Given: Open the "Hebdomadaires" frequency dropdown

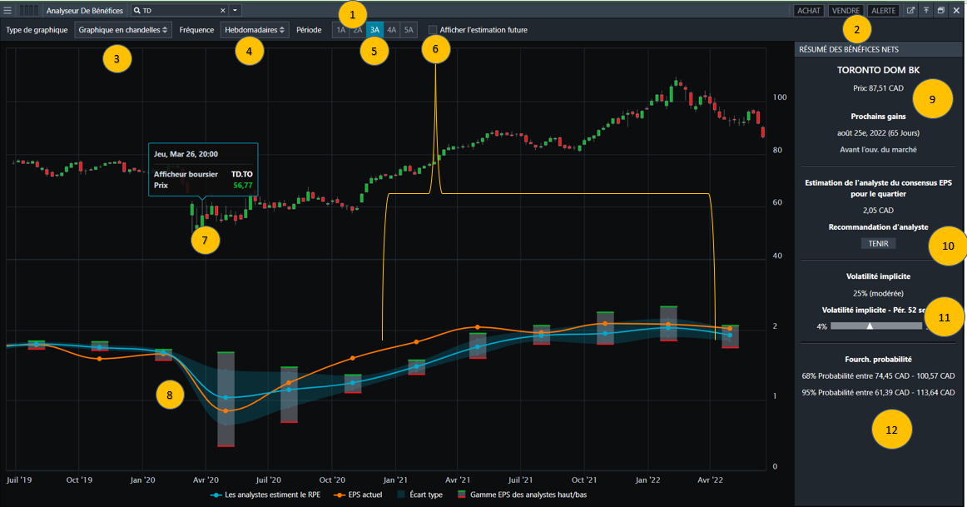Looking at the screenshot, I should pyautogui.click(x=255, y=30).
